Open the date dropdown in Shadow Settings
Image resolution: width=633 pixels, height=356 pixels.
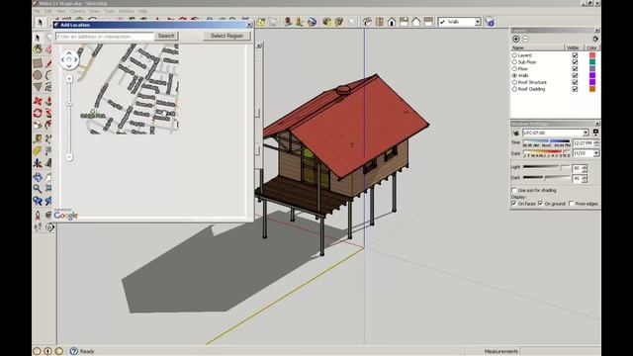point(596,153)
